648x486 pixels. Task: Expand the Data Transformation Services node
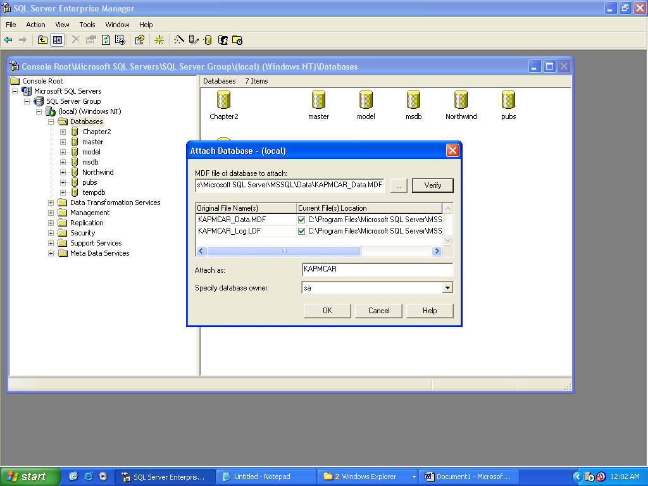(51, 202)
